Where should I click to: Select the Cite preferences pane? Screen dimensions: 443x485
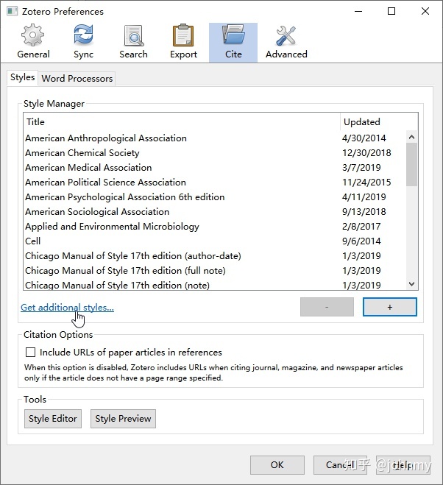pyautogui.click(x=233, y=43)
